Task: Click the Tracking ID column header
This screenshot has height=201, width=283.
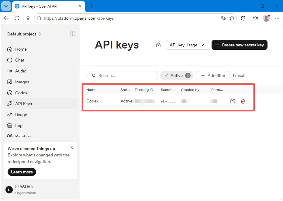Action: click(144, 90)
